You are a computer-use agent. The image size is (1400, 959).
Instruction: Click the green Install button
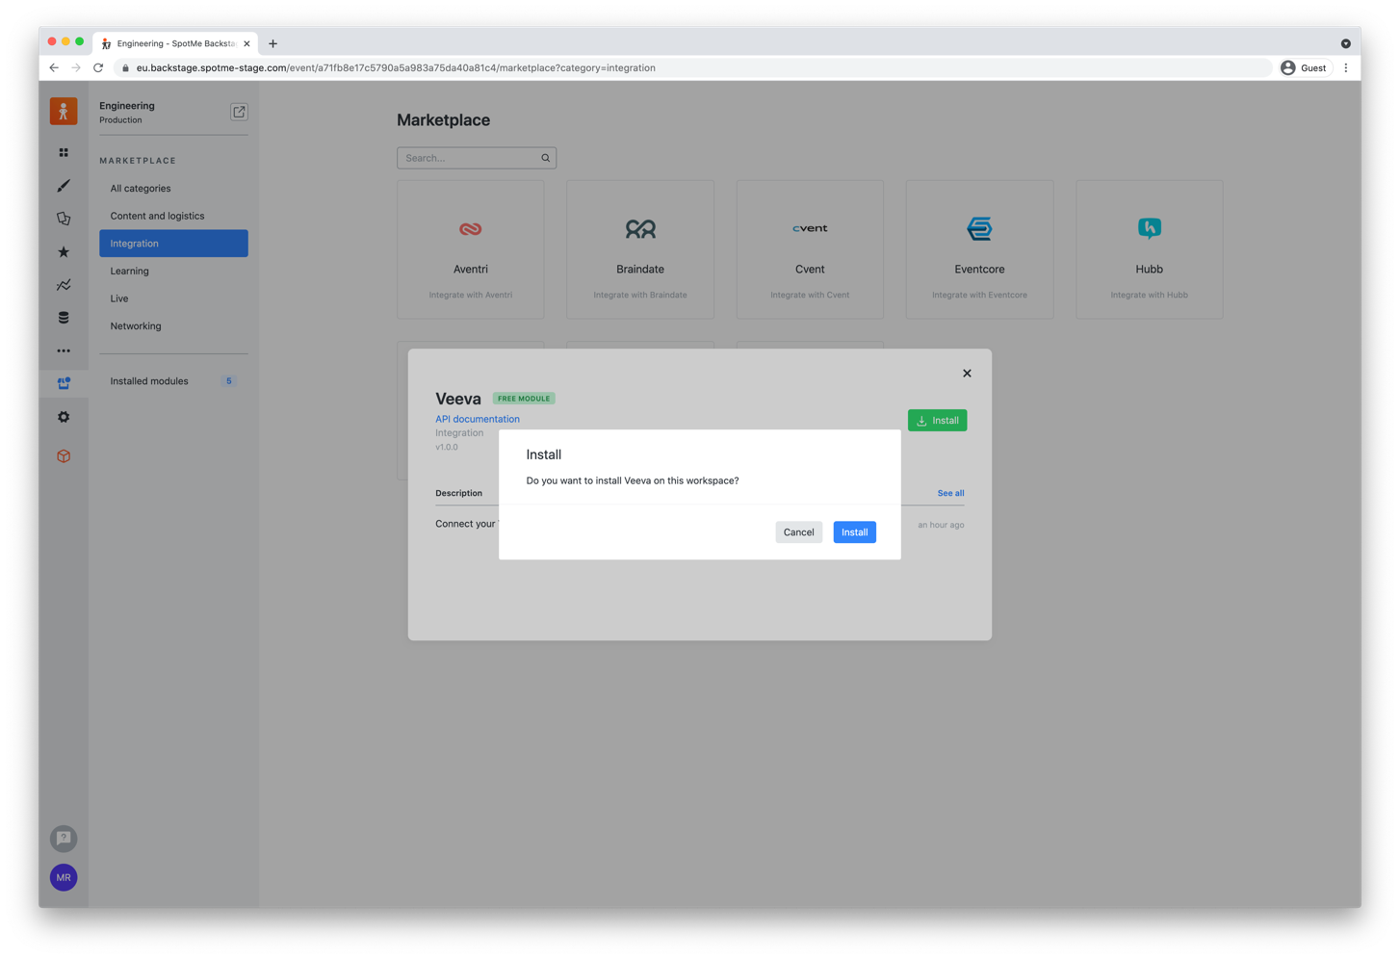point(937,421)
